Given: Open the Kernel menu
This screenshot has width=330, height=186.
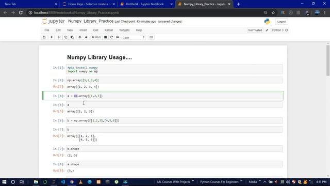Looking at the screenshot, I should [109, 30].
